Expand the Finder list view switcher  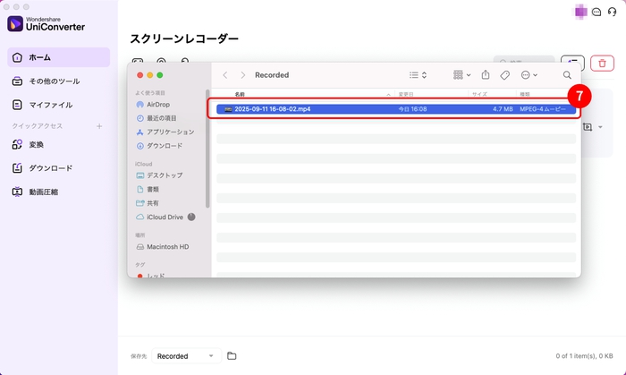tap(418, 75)
